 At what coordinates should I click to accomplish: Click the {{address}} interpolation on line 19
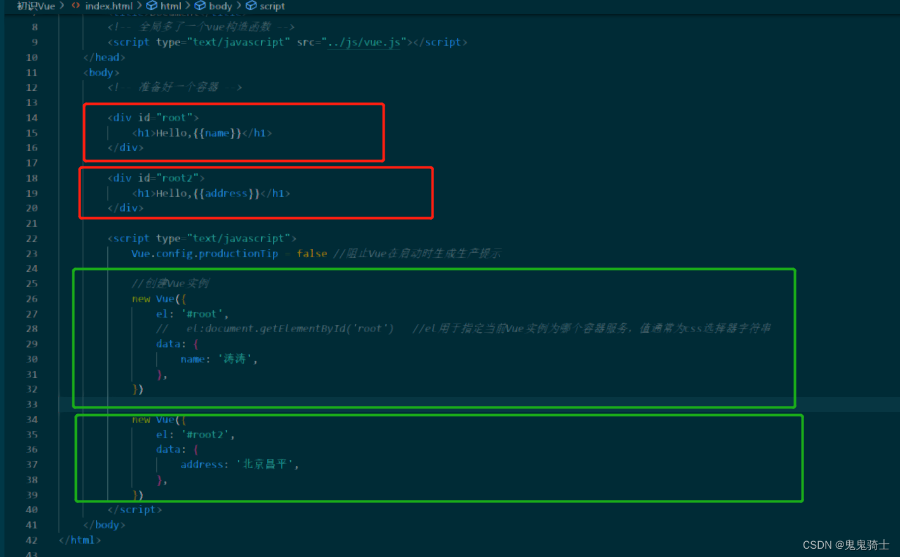(227, 193)
